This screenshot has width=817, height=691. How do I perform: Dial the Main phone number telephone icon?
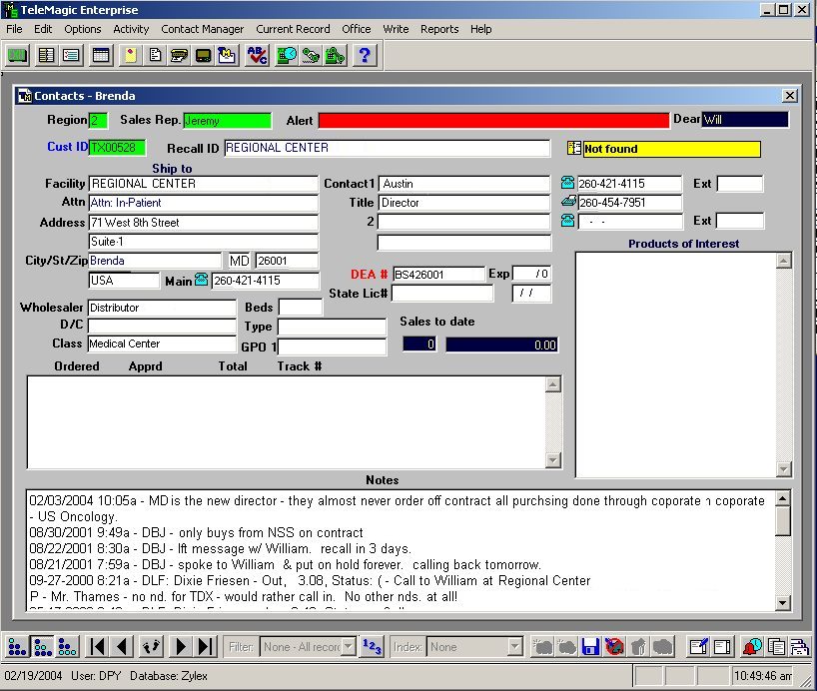201,281
